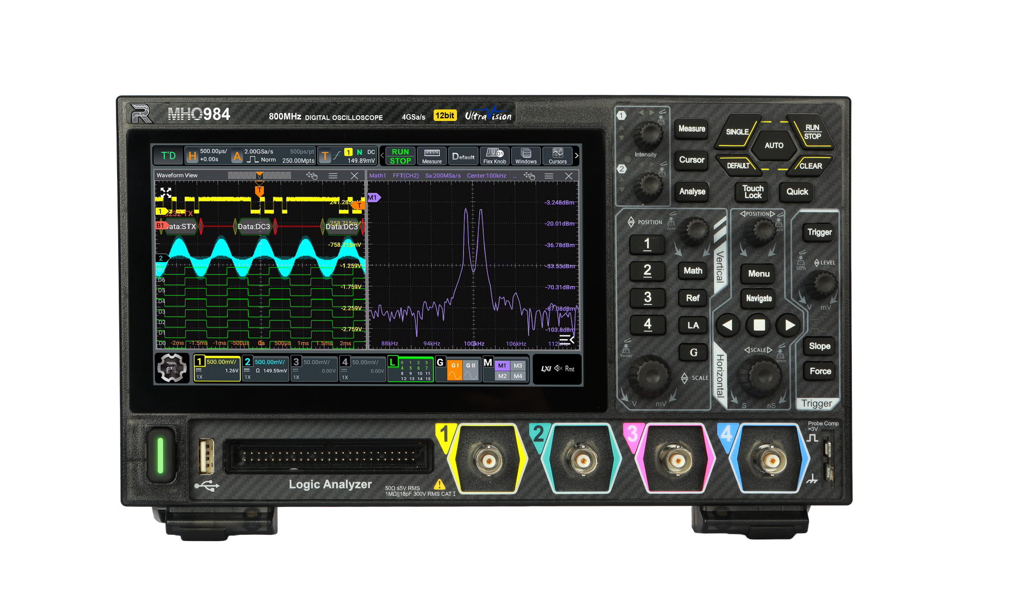The width and height of the screenshot is (1023, 607).
Task: Tap the Windows icon in toolbar
Action: pos(526,156)
